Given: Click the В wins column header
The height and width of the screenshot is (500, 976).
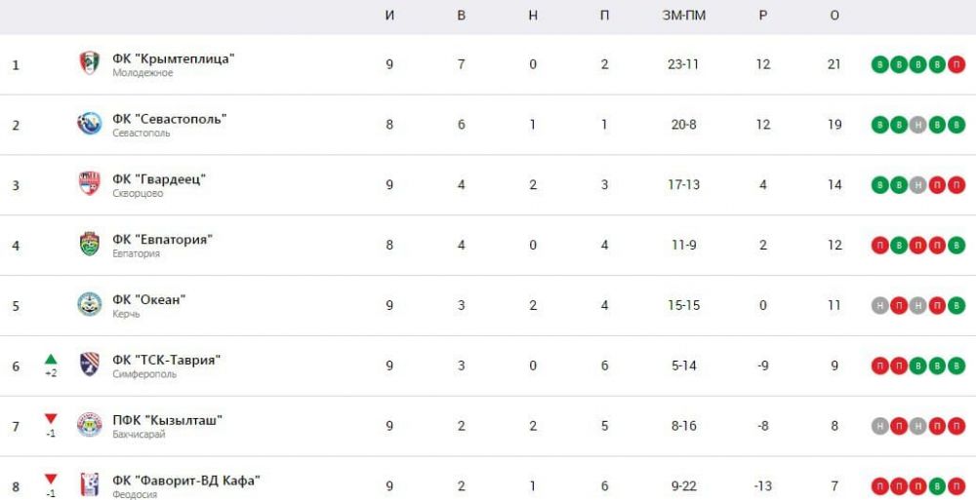Looking at the screenshot, I should 462,17.
